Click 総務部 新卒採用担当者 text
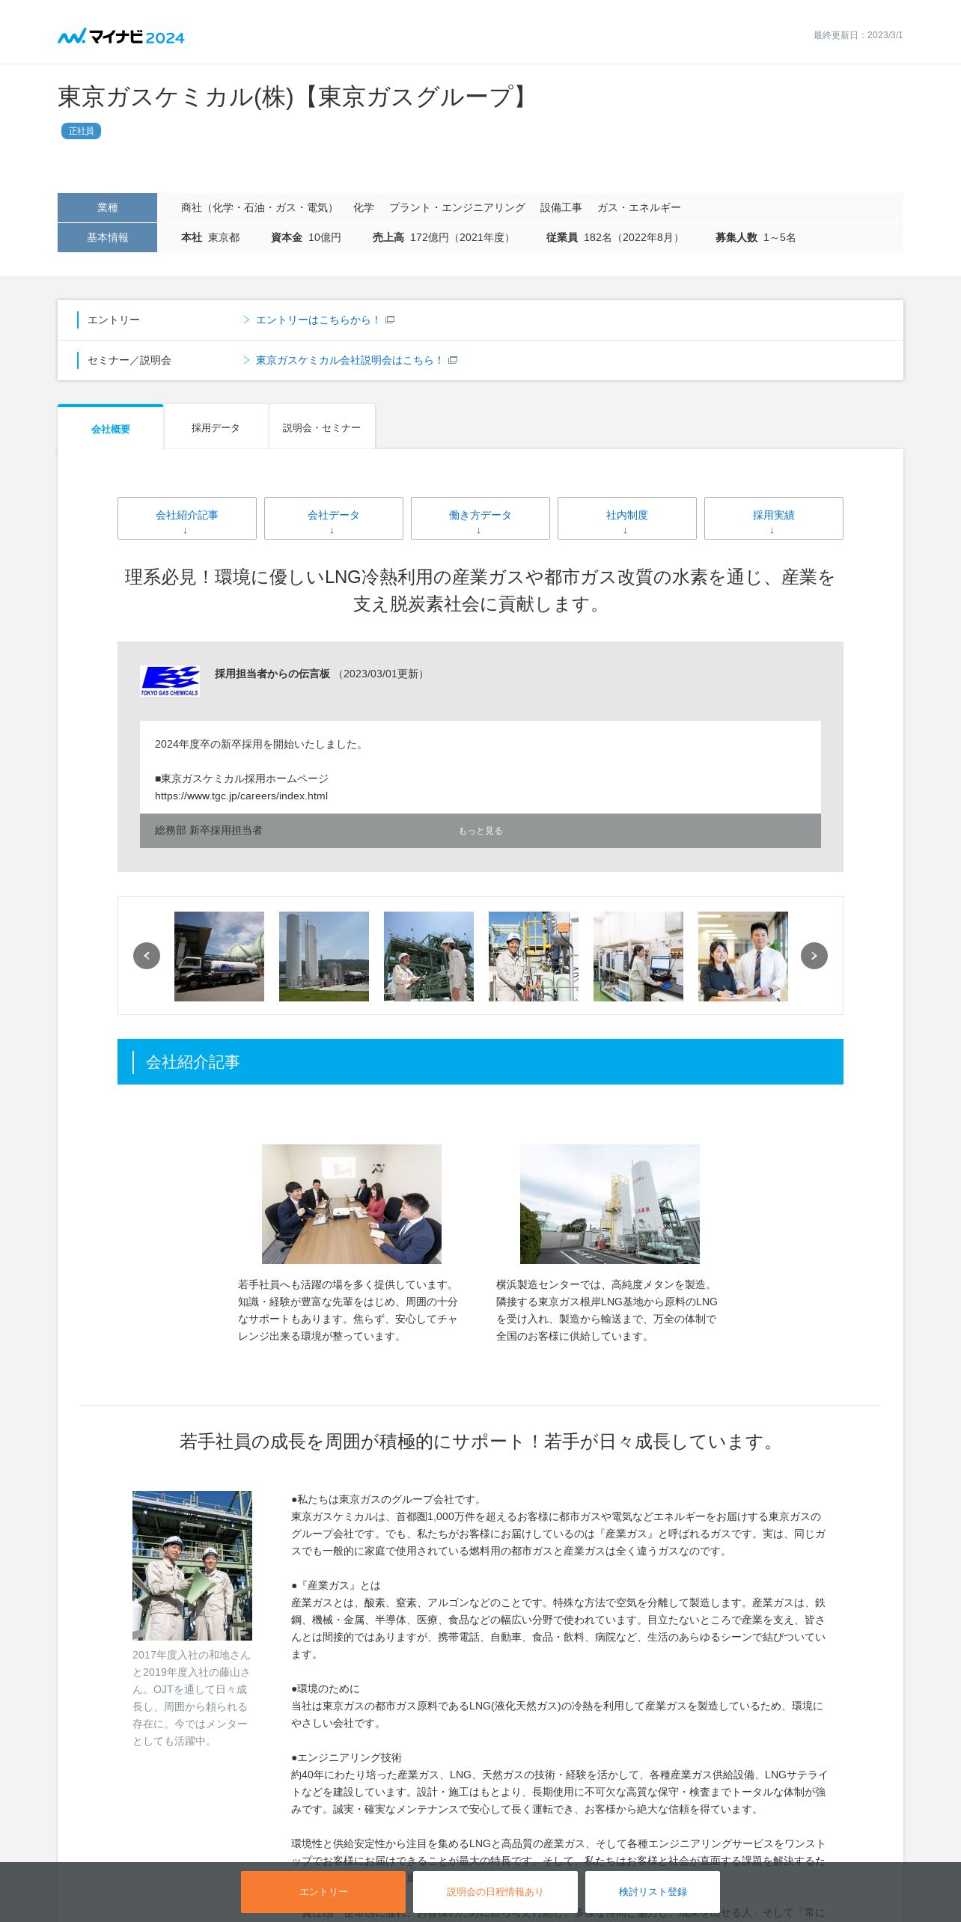 tap(209, 830)
